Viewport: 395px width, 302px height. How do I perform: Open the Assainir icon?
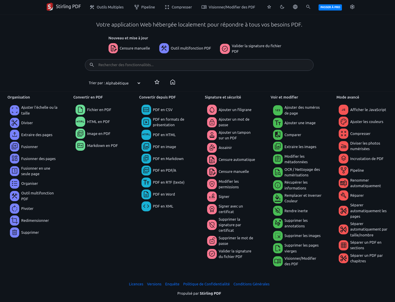(212, 148)
